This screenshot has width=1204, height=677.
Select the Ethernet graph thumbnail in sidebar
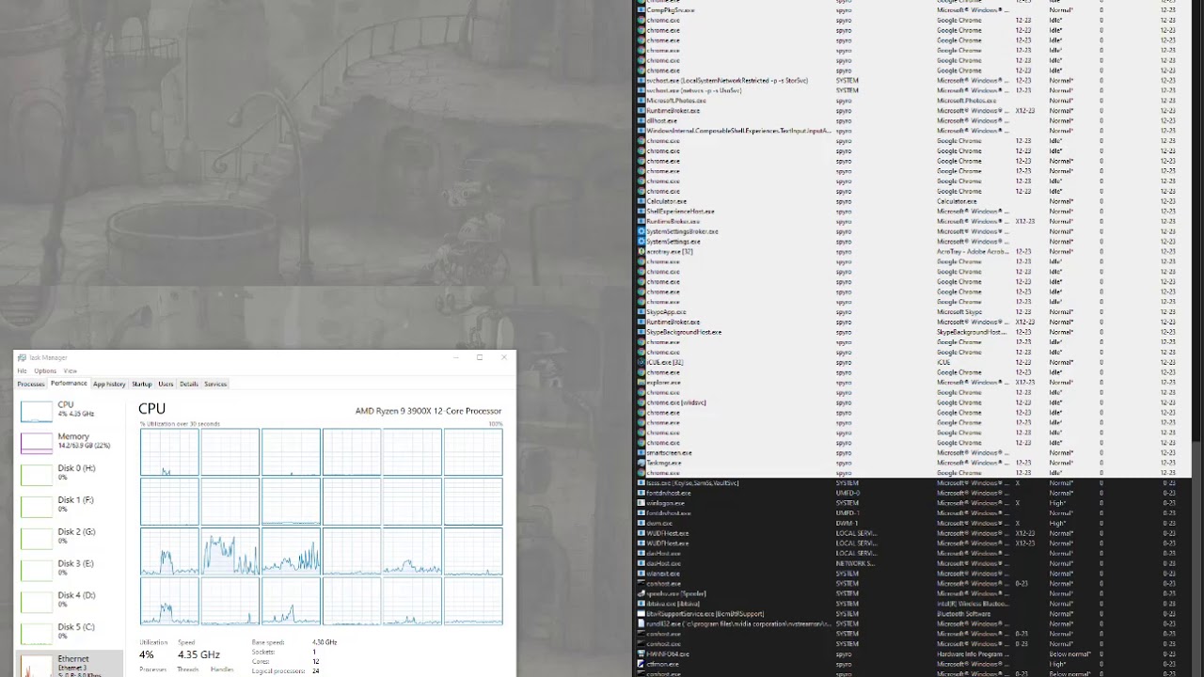[37, 666]
